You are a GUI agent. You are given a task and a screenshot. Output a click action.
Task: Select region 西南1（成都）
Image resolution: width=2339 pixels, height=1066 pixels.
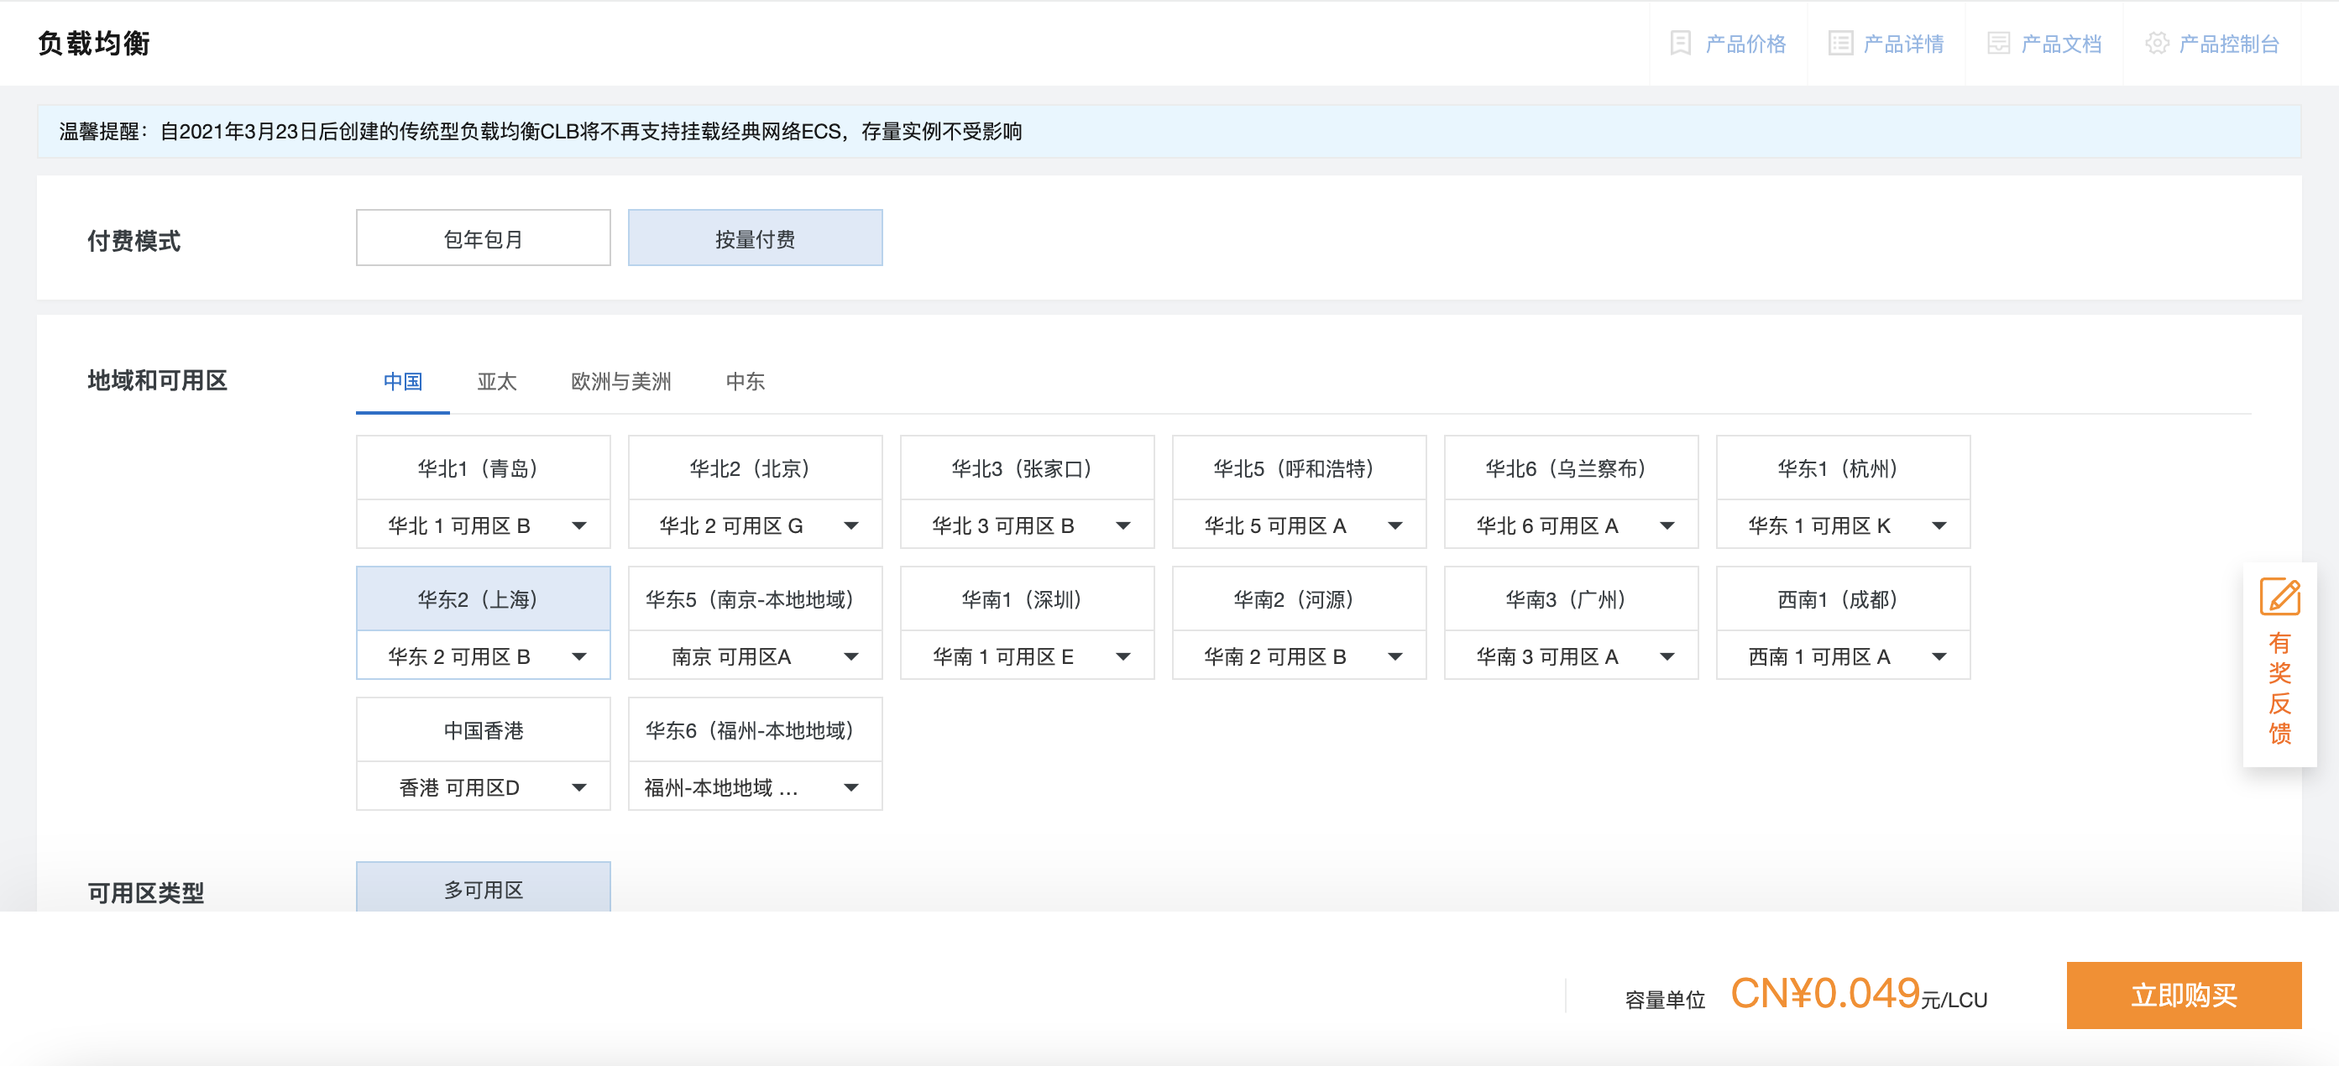click(1842, 598)
